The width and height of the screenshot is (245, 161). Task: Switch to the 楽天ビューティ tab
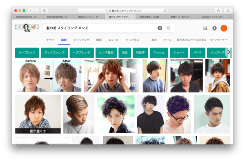[89, 17]
